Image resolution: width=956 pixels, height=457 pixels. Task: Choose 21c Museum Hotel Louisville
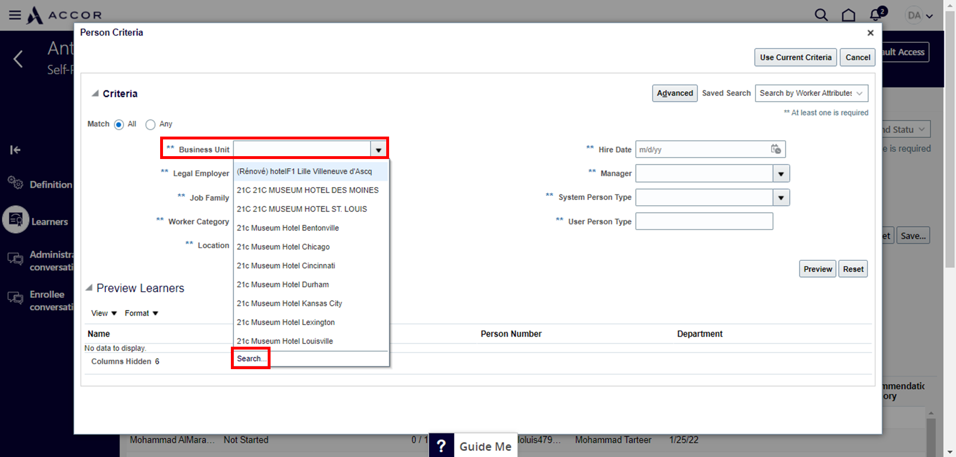[311, 341]
